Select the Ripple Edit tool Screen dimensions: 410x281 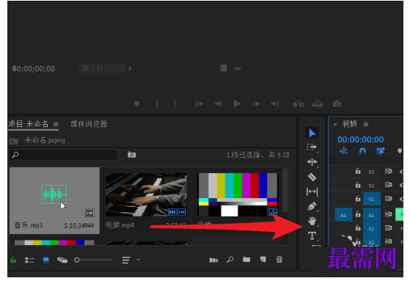coord(312,162)
